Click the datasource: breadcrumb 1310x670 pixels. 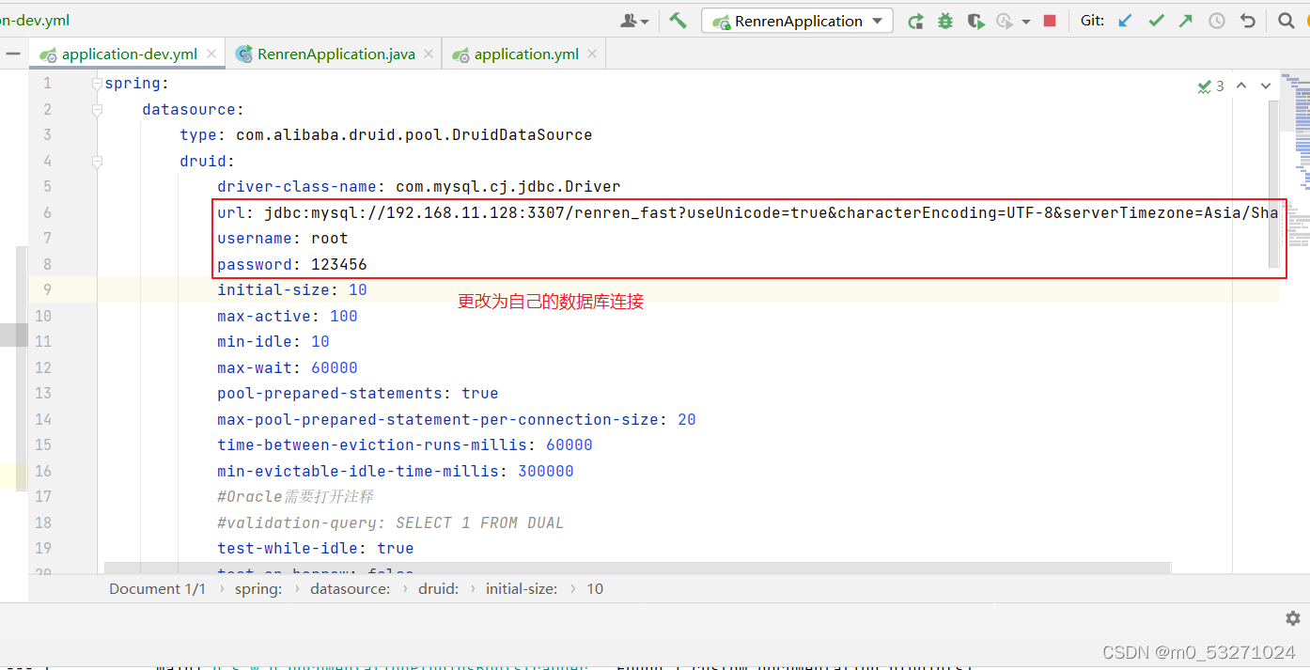coord(351,588)
